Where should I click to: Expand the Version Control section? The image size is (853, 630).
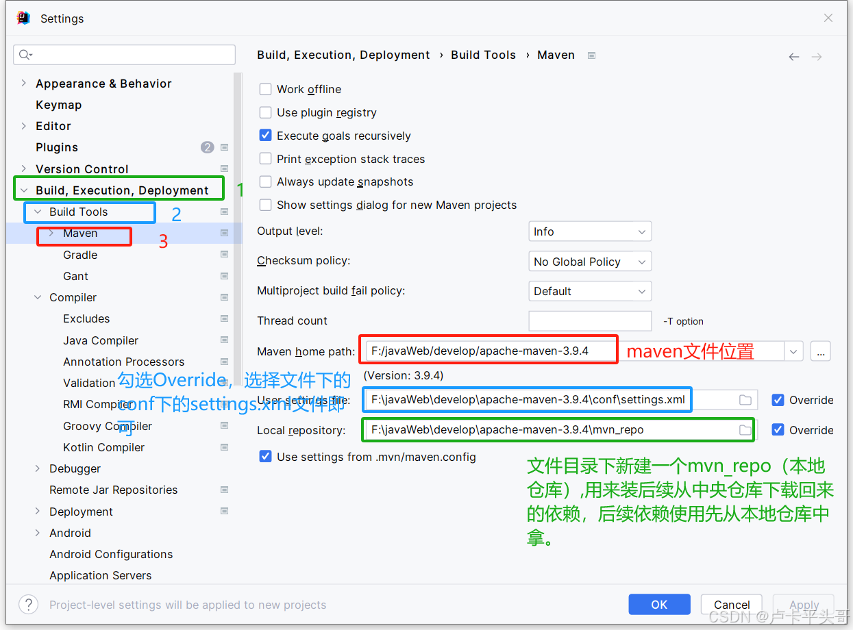point(24,168)
